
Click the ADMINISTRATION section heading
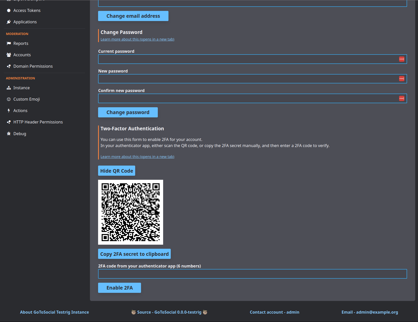pyautogui.click(x=20, y=78)
